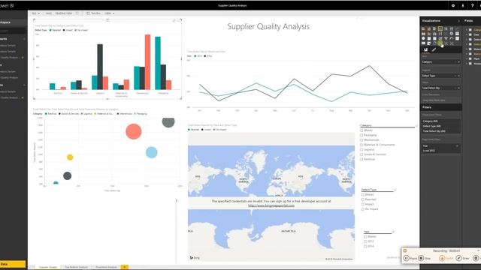Open the Format paintbrush icon in the Visualizations pane
The height and width of the screenshot is (270, 481).
[x=434, y=49]
